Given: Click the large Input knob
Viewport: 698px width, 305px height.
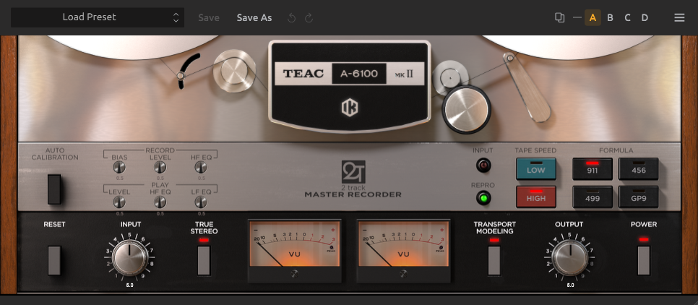Looking at the screenshot, I should (x=129, y=258).
